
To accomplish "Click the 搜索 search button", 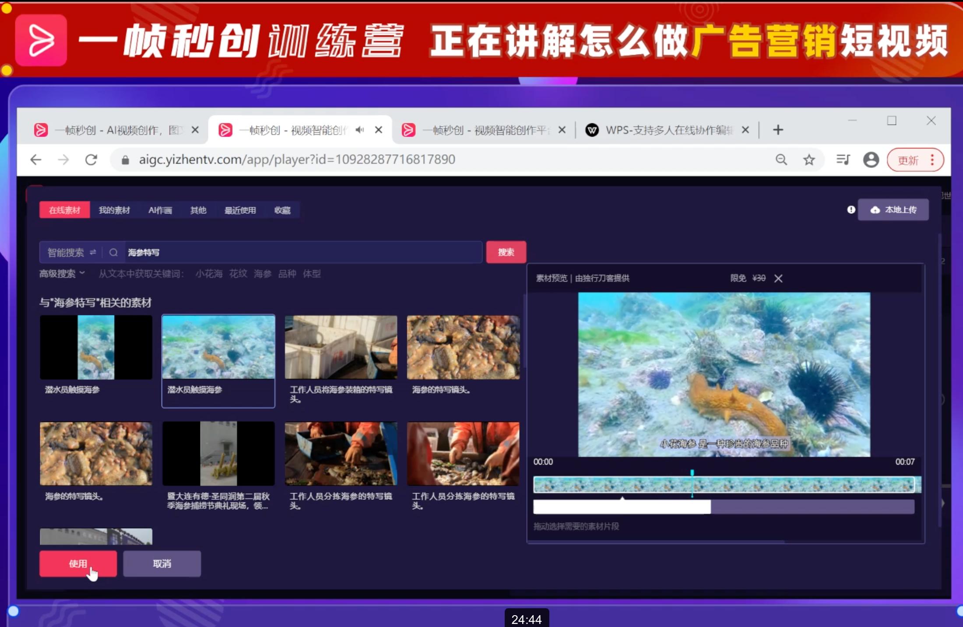I will pyautogui.click(x=506, y=252).
